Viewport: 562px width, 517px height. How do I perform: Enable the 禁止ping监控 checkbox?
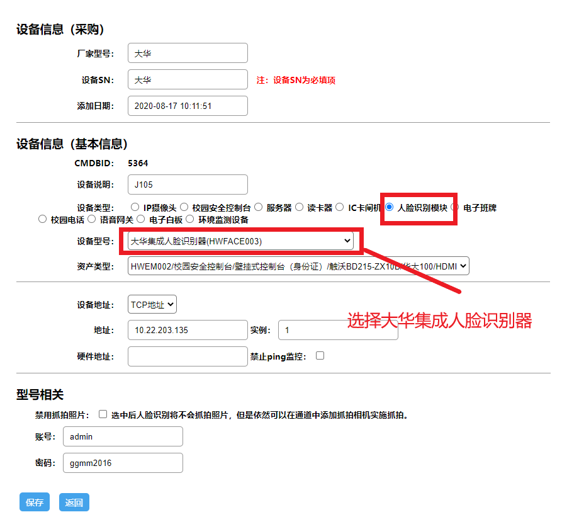(x=320, y=356)
